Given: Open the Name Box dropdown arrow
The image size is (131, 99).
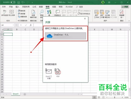Looking at the screenshot, I should 13,25.
